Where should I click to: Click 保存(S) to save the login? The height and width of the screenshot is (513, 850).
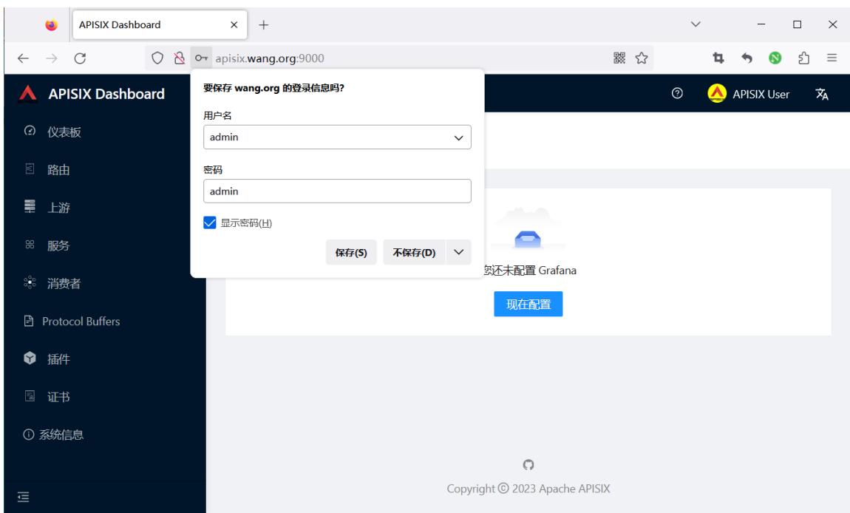click(x=351, y=252)
